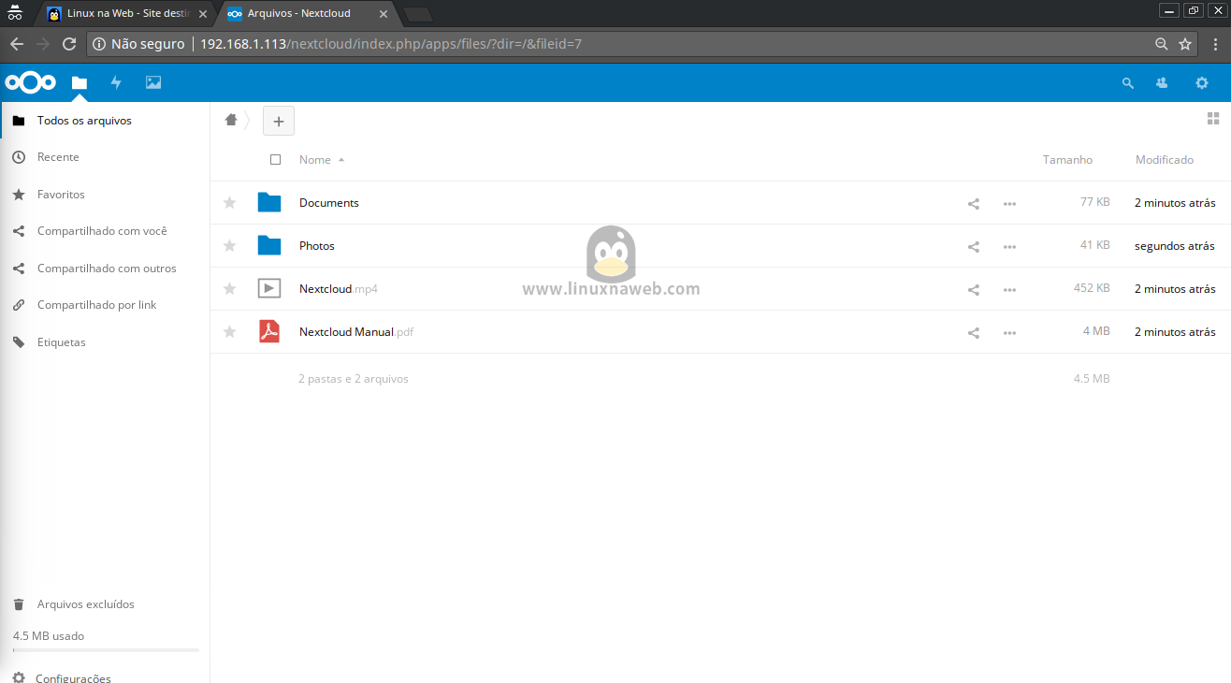Share the Photos folder

(x=973, y=246)
